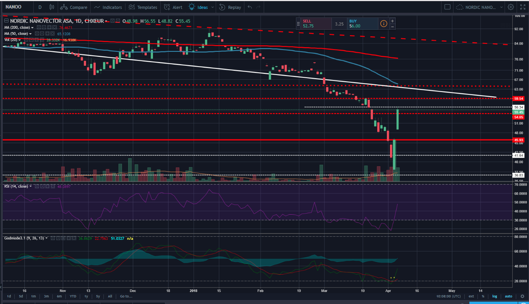Redo last chart action
This screenshot has height=304, width=529.
pos(259,7)
